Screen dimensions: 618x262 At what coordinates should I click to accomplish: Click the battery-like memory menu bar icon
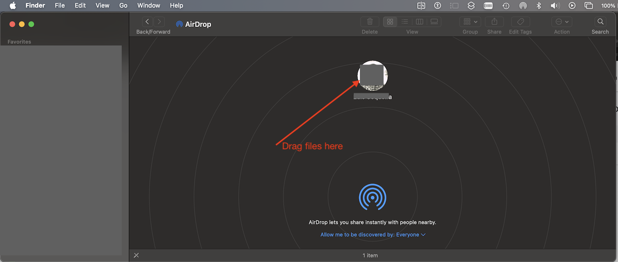click(489, 6)
